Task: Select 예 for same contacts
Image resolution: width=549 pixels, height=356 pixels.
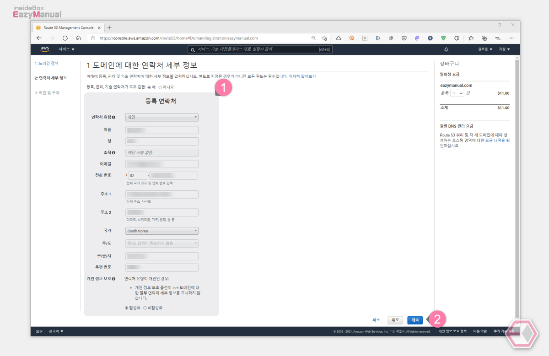Action: (x=149, y=87)
